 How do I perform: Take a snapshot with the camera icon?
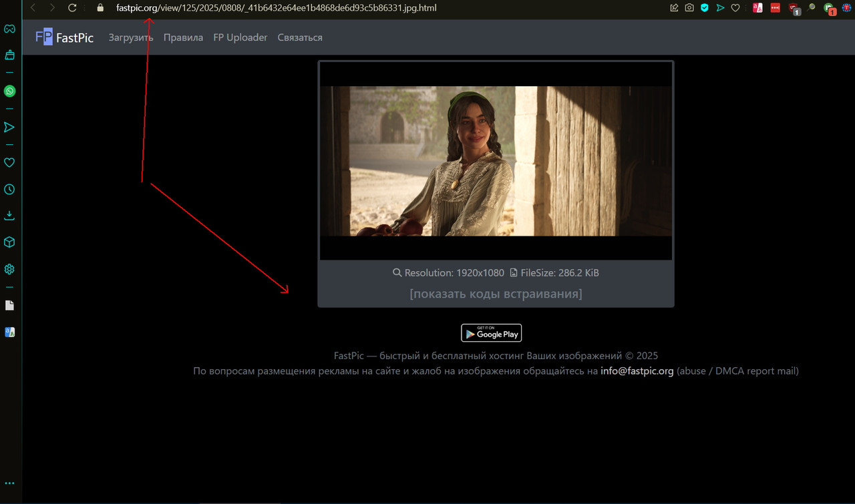coord(689,8)
